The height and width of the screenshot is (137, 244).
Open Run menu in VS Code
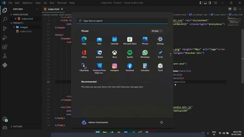click(x=52, y=3)
